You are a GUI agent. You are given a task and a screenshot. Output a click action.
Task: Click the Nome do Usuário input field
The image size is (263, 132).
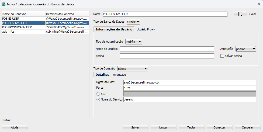click(x=167, y=49)
